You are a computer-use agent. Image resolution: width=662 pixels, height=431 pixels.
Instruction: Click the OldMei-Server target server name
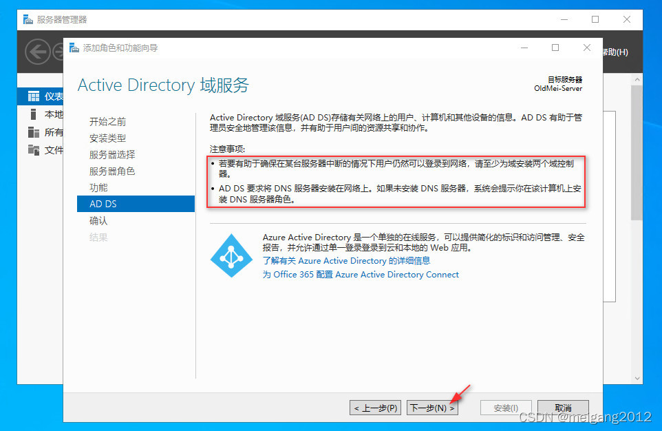pyautogui.click(x=557, y=88)
